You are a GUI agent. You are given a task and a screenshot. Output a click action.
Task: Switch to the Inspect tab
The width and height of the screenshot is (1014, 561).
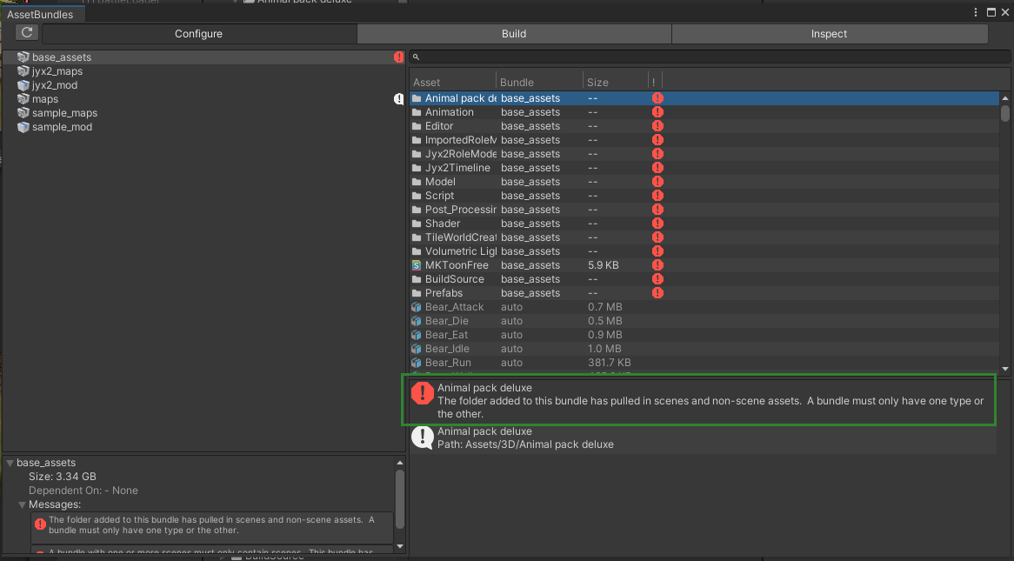pos(829,33)
